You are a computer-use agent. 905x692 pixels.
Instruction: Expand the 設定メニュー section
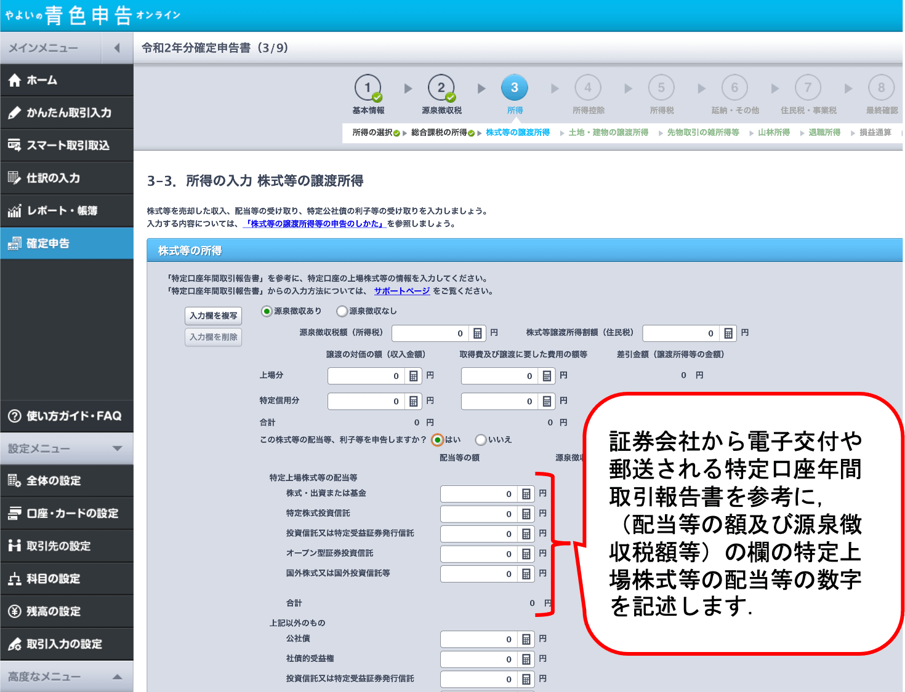coord(66,448)
